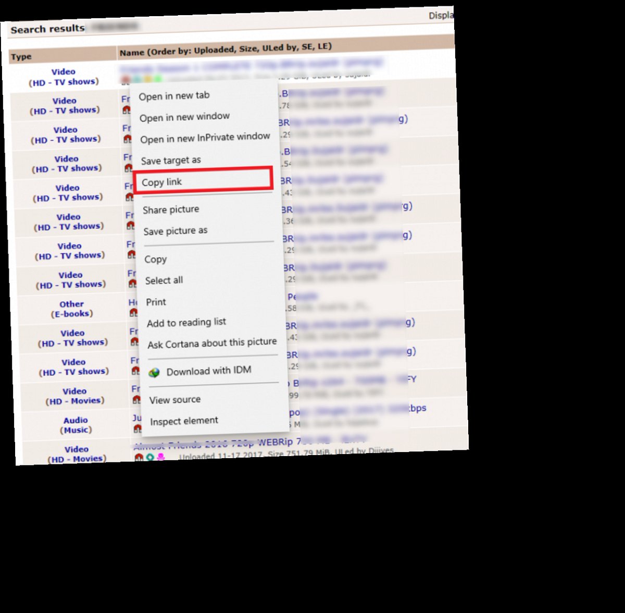Click the magnet link icon beside Almost Friends
The height and width of the screenshot is (613, 625).
[138, 457]
